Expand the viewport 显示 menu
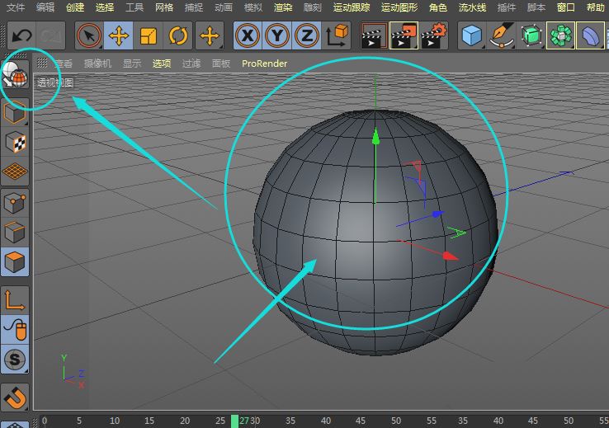 click(132, 63)
